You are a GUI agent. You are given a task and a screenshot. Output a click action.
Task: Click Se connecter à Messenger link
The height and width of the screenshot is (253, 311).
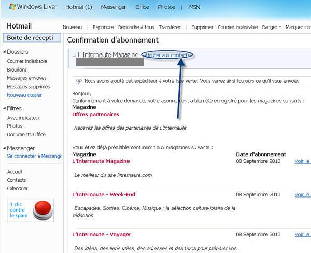click(34, 156)
